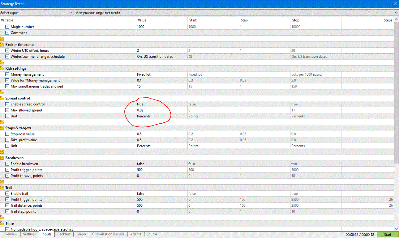Click Money management value Fixed lot

(x=162, y=74)
